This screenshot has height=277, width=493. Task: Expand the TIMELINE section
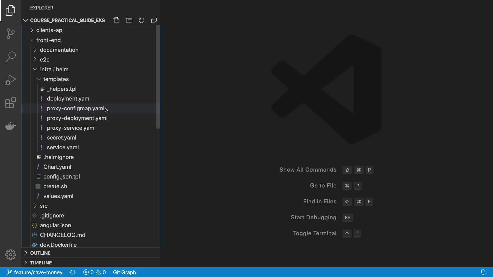(41, 263)
